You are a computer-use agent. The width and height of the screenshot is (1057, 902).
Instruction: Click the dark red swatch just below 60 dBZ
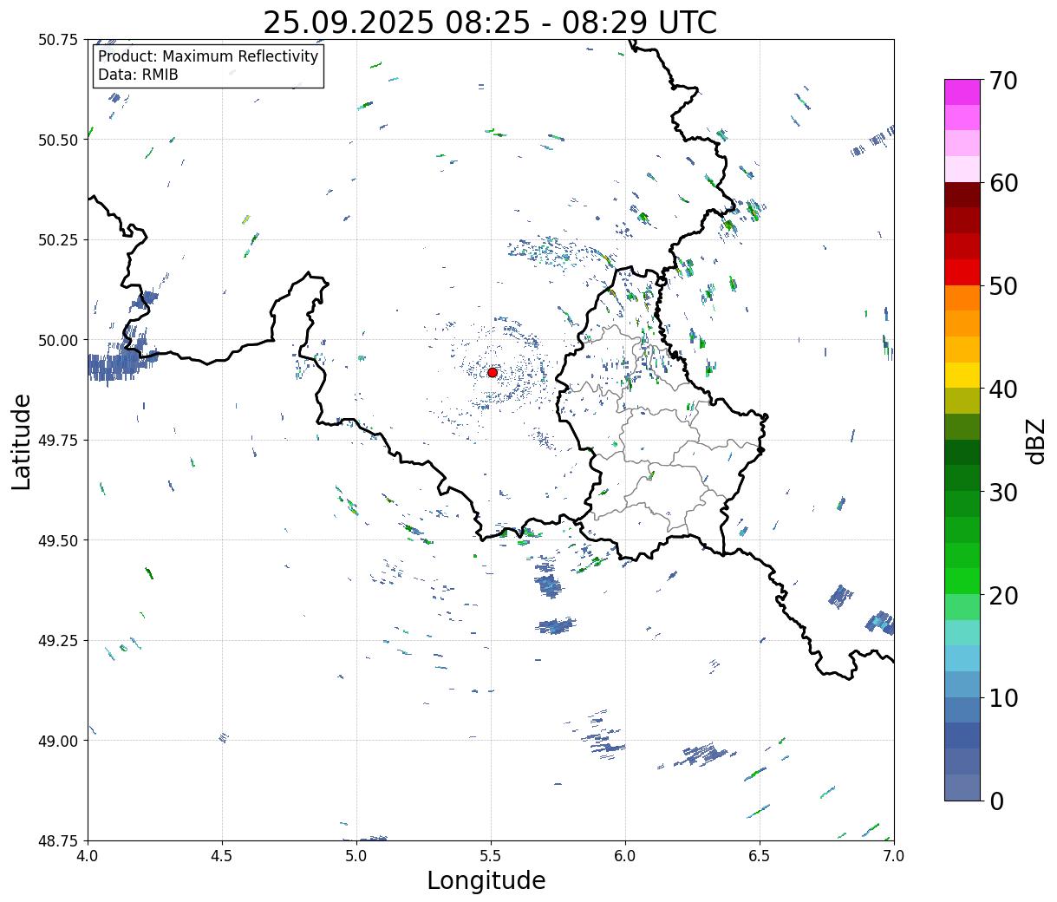[962, 194]
